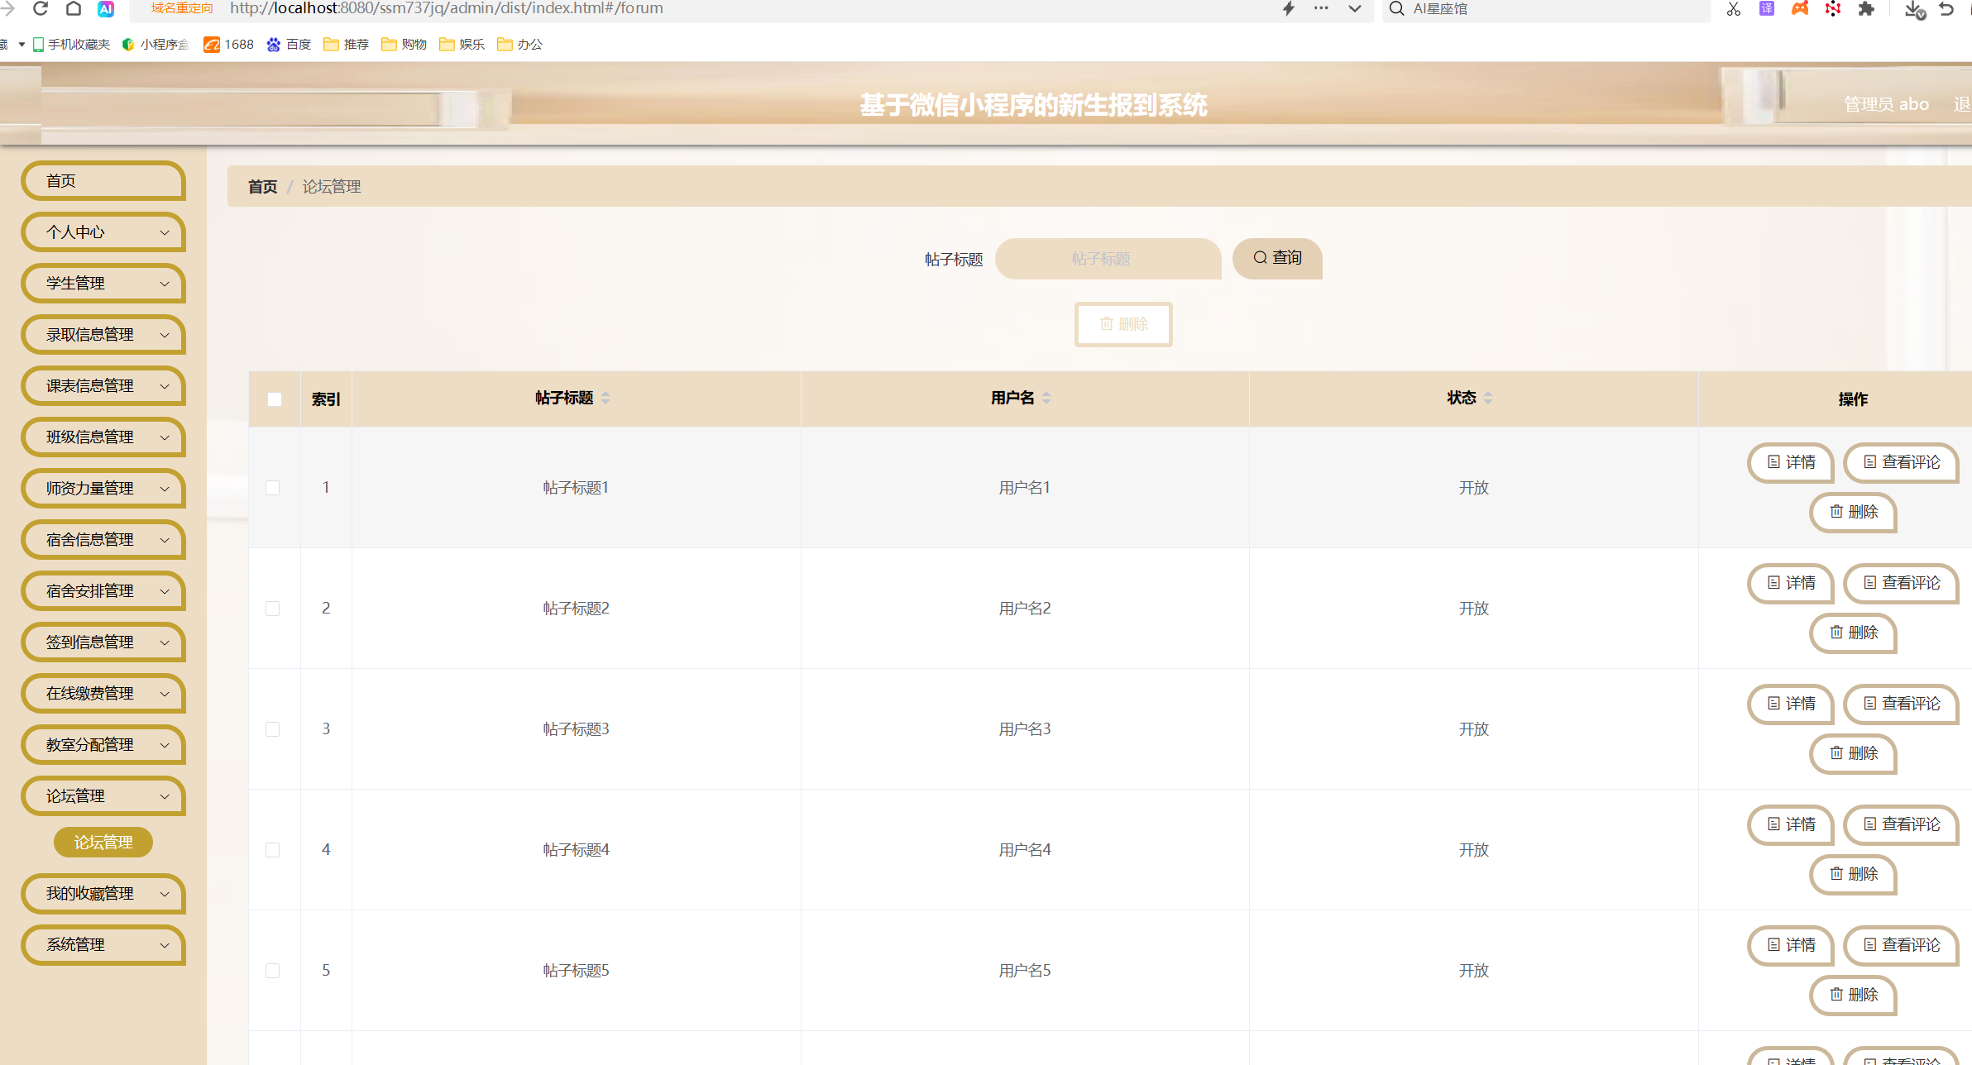
Task: Tick the checkbox for row 帖子标题2
Action: (273, 609)
